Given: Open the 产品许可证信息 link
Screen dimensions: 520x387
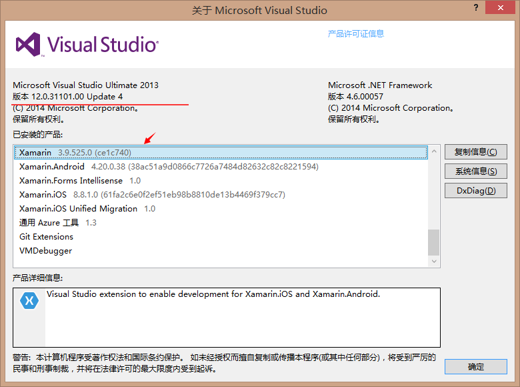Looking at the screenshot, I should click(x=356, y=33).
